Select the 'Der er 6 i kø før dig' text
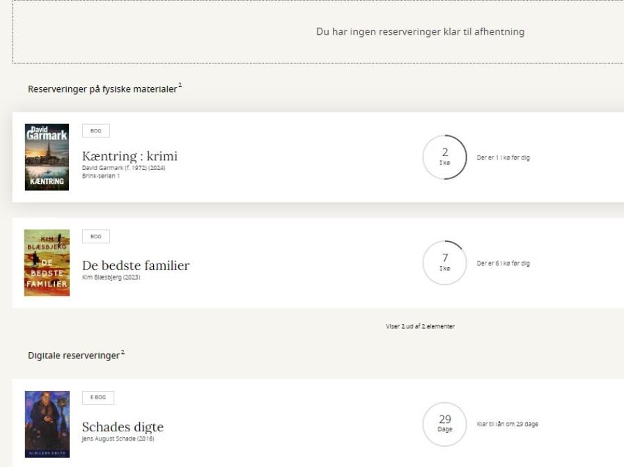This screenshot has height=467, width=624. [x=503, y=263]
